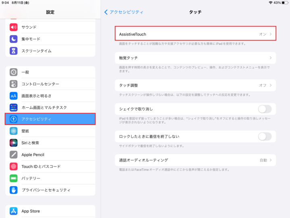Viewport: 290px width, 218px height.
Task: Tap the back chevron arrow
Action: (106, 12)
